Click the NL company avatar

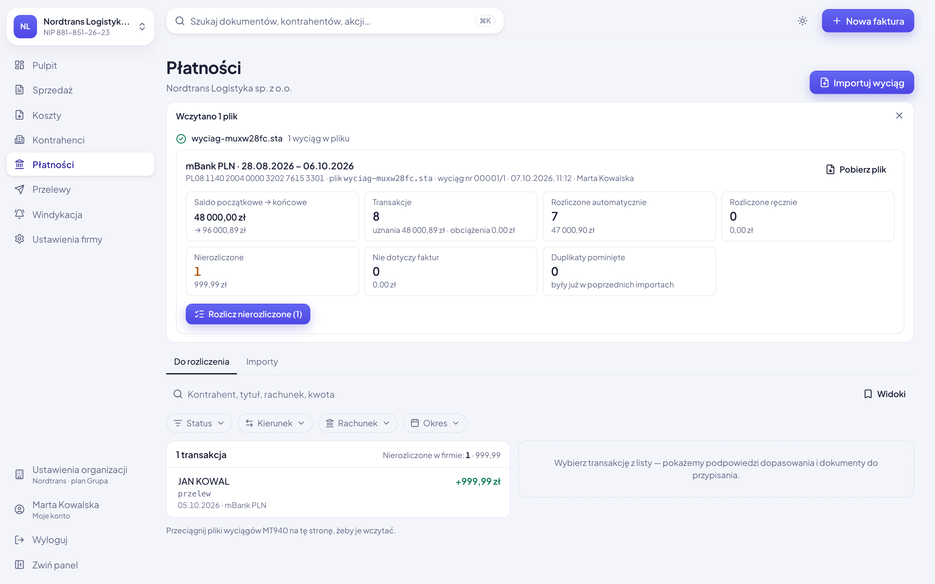(25, 27)
